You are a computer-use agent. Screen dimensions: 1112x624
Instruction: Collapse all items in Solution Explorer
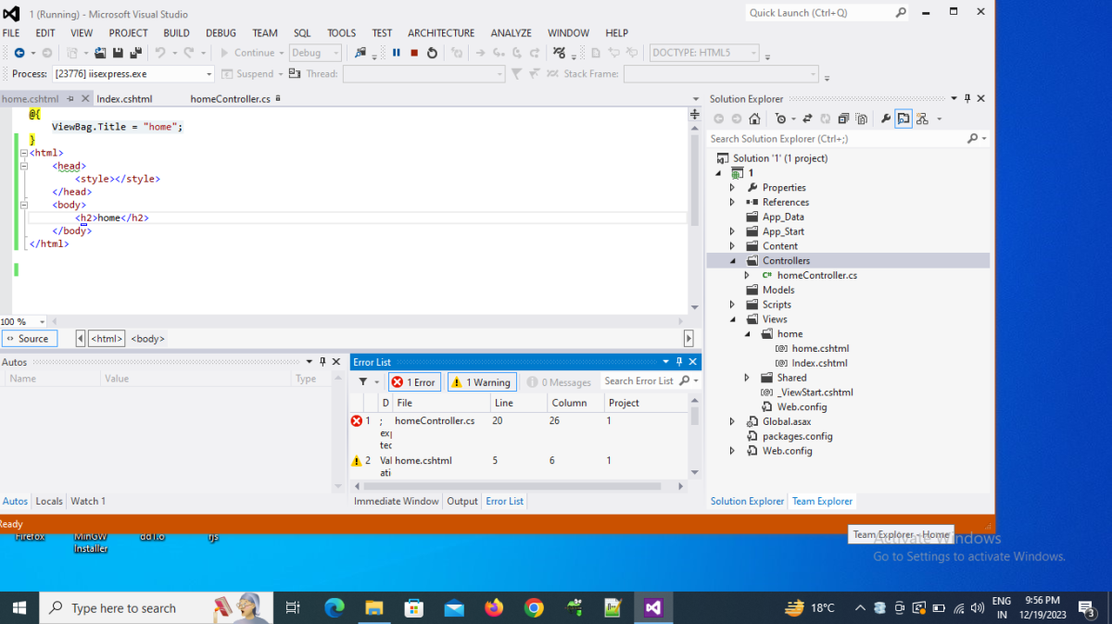coord(843,119)
